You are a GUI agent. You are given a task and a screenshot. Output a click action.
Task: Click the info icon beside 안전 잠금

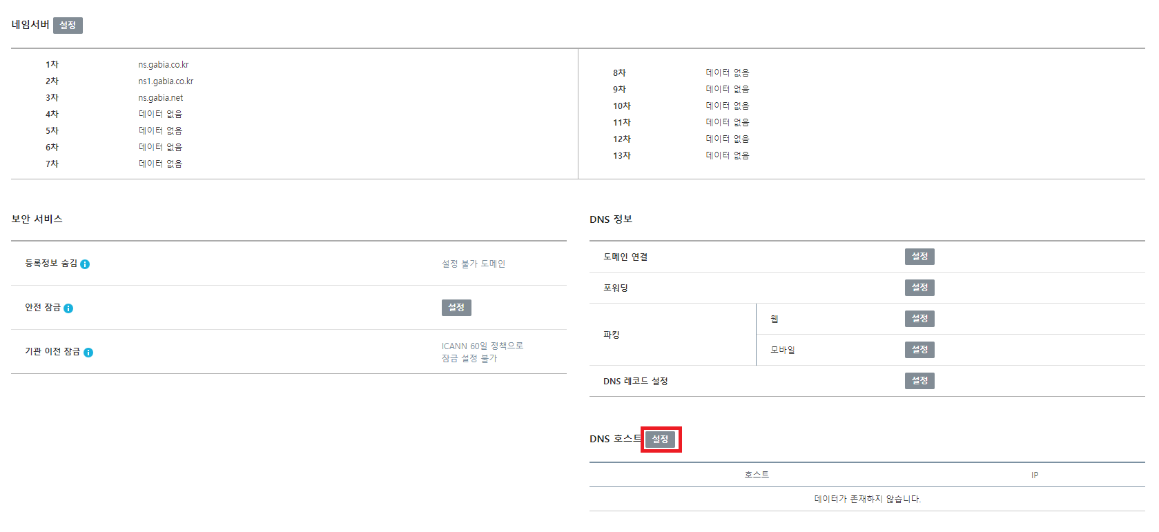[68, 308]
